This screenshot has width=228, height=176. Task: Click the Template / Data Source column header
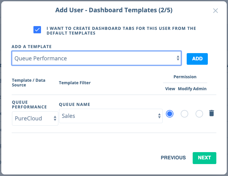tap(28, 82)
